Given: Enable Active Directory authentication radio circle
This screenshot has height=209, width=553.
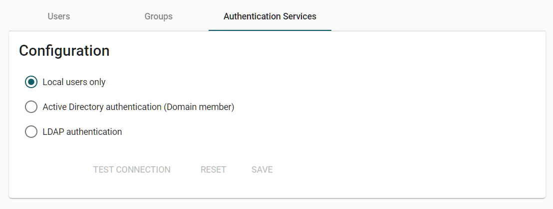Looking at the screenshot, I should 31,107.
